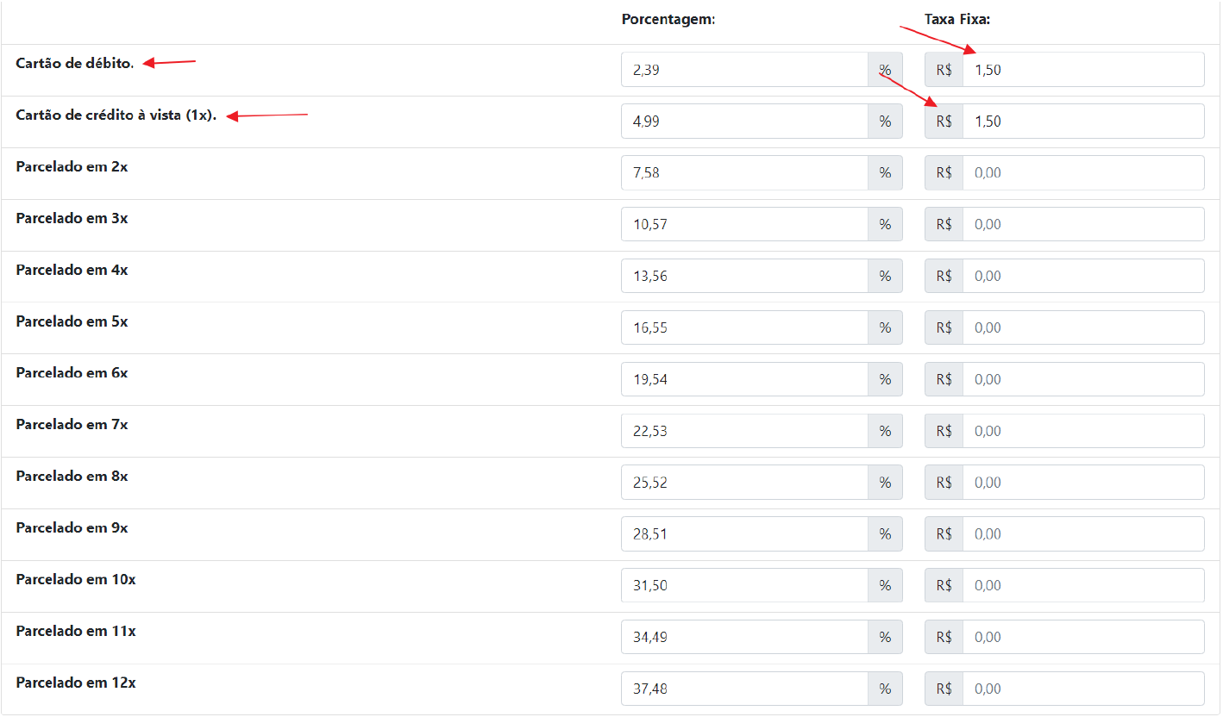Click the Parcelado em 12x percentage field

[743, 689]
